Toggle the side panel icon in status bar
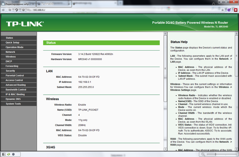 4,154
